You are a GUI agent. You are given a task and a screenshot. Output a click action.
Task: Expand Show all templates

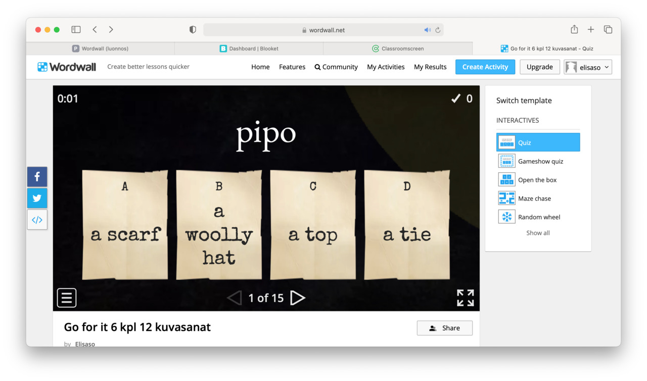point(538,233)
